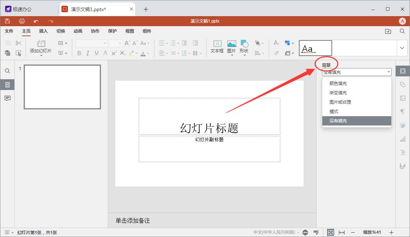This screenshot has width=410, height=237.
Task: Zoom out with the minus button
Action: click(353, 233)
